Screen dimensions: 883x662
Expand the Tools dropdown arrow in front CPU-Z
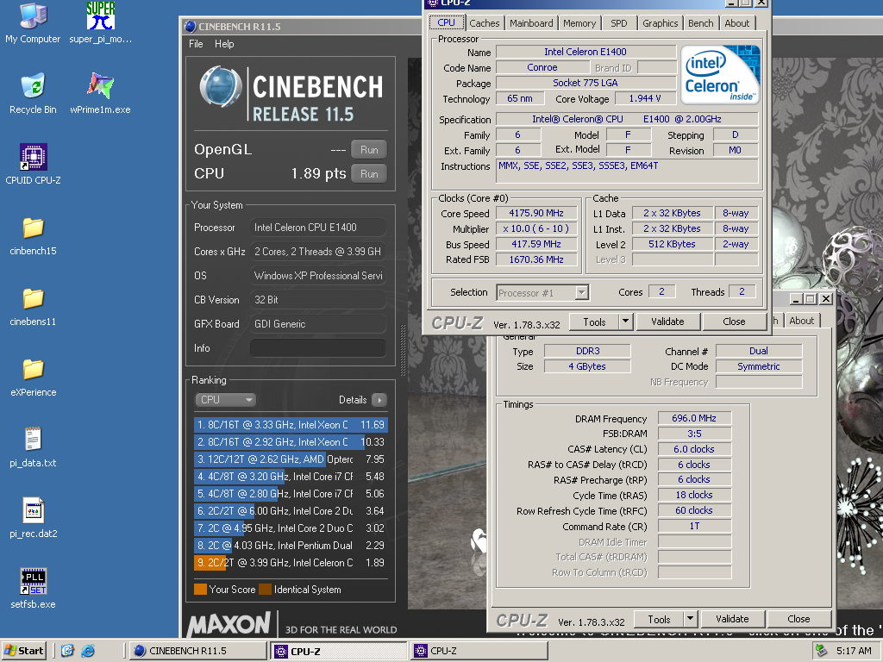click(x=625, y=322)
